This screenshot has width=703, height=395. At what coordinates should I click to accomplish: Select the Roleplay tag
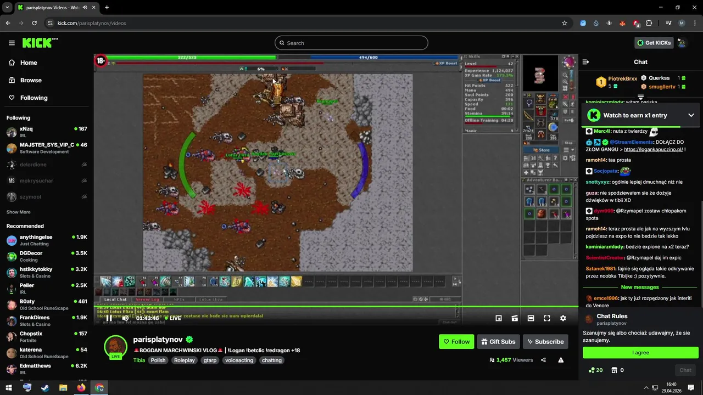point(185,360)
